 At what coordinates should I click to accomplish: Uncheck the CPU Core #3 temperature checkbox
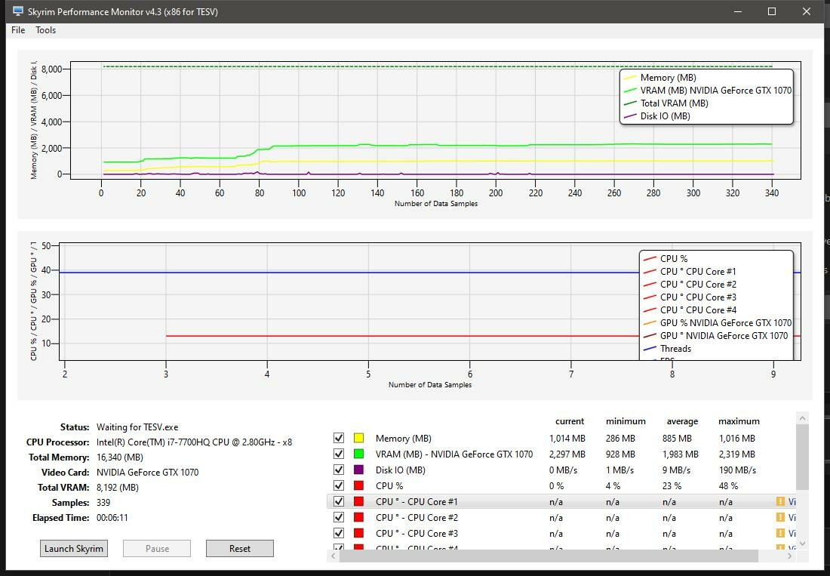(339, 533)
